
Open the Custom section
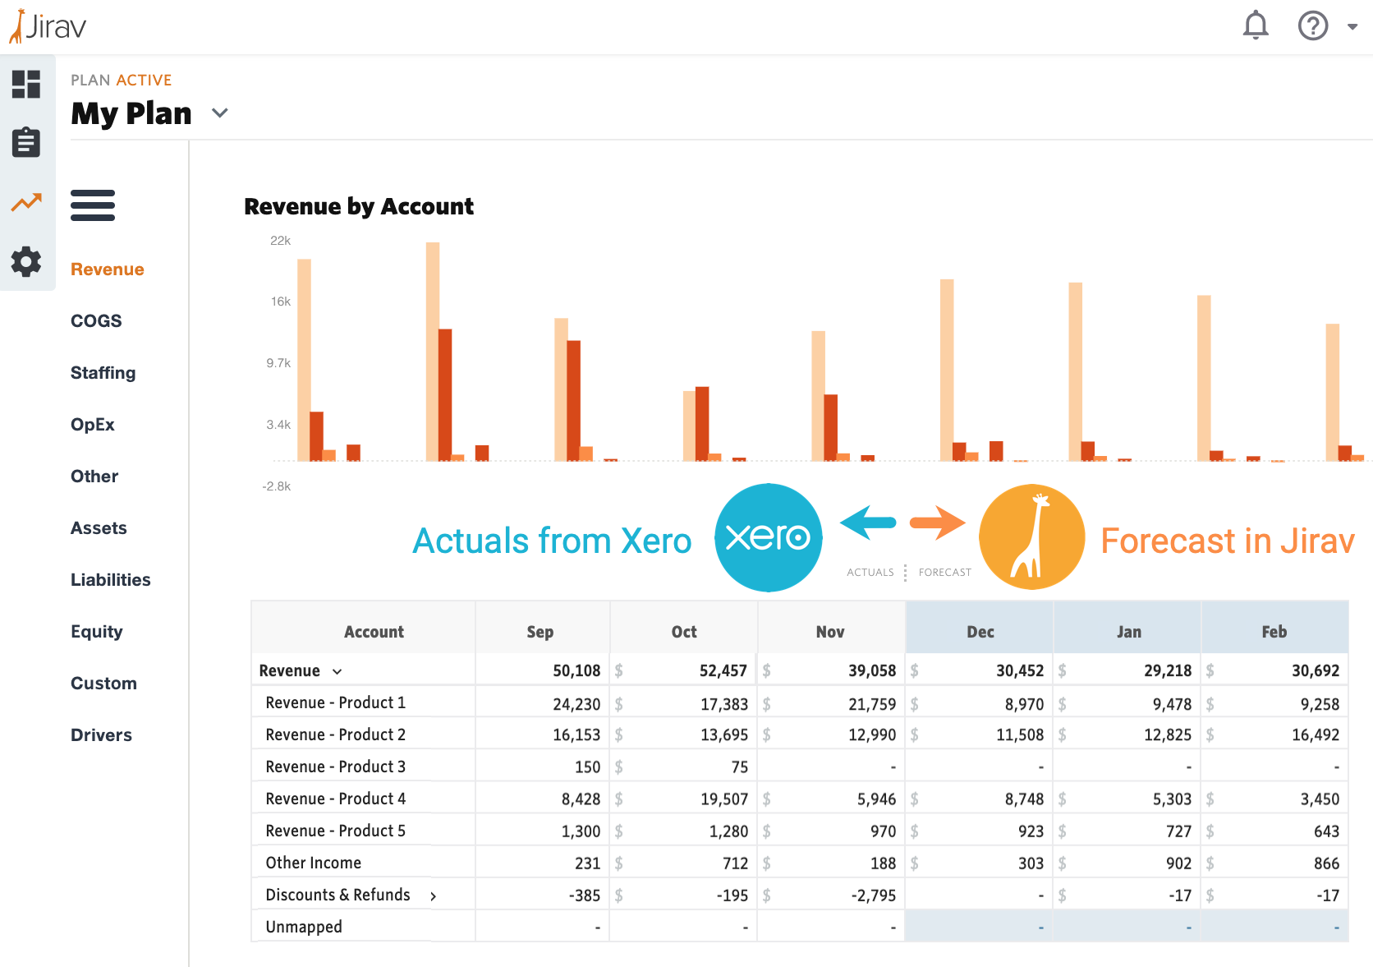[x=103, y=684]
